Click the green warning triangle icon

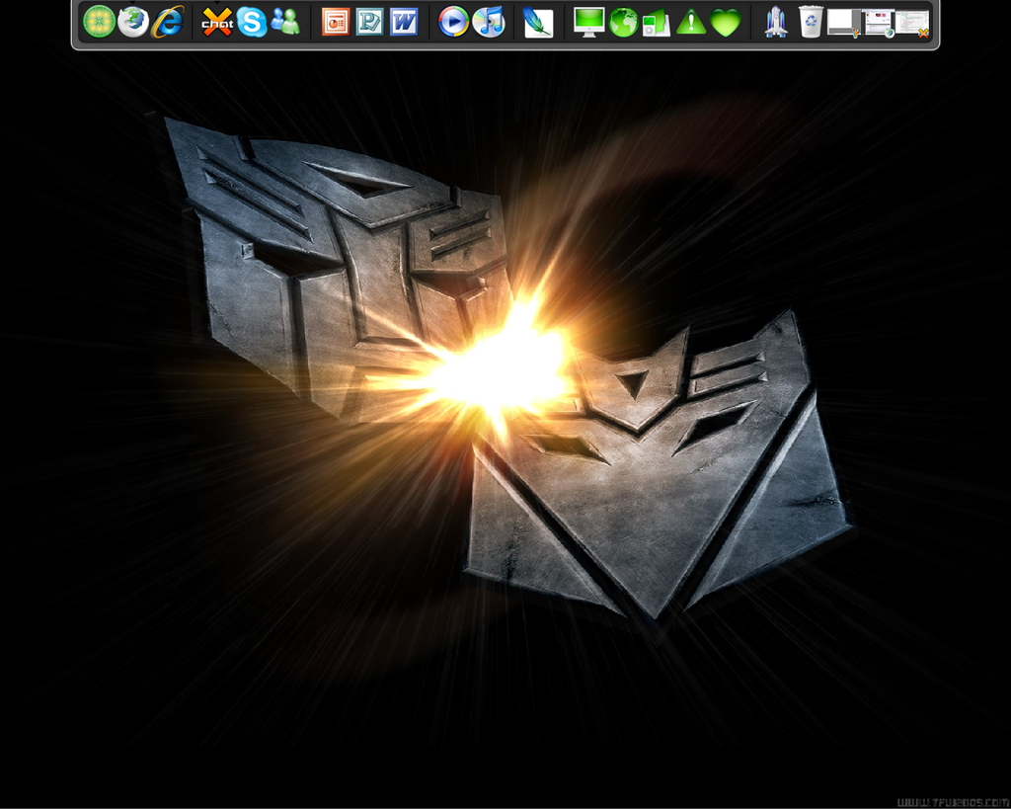coord(691,22)
